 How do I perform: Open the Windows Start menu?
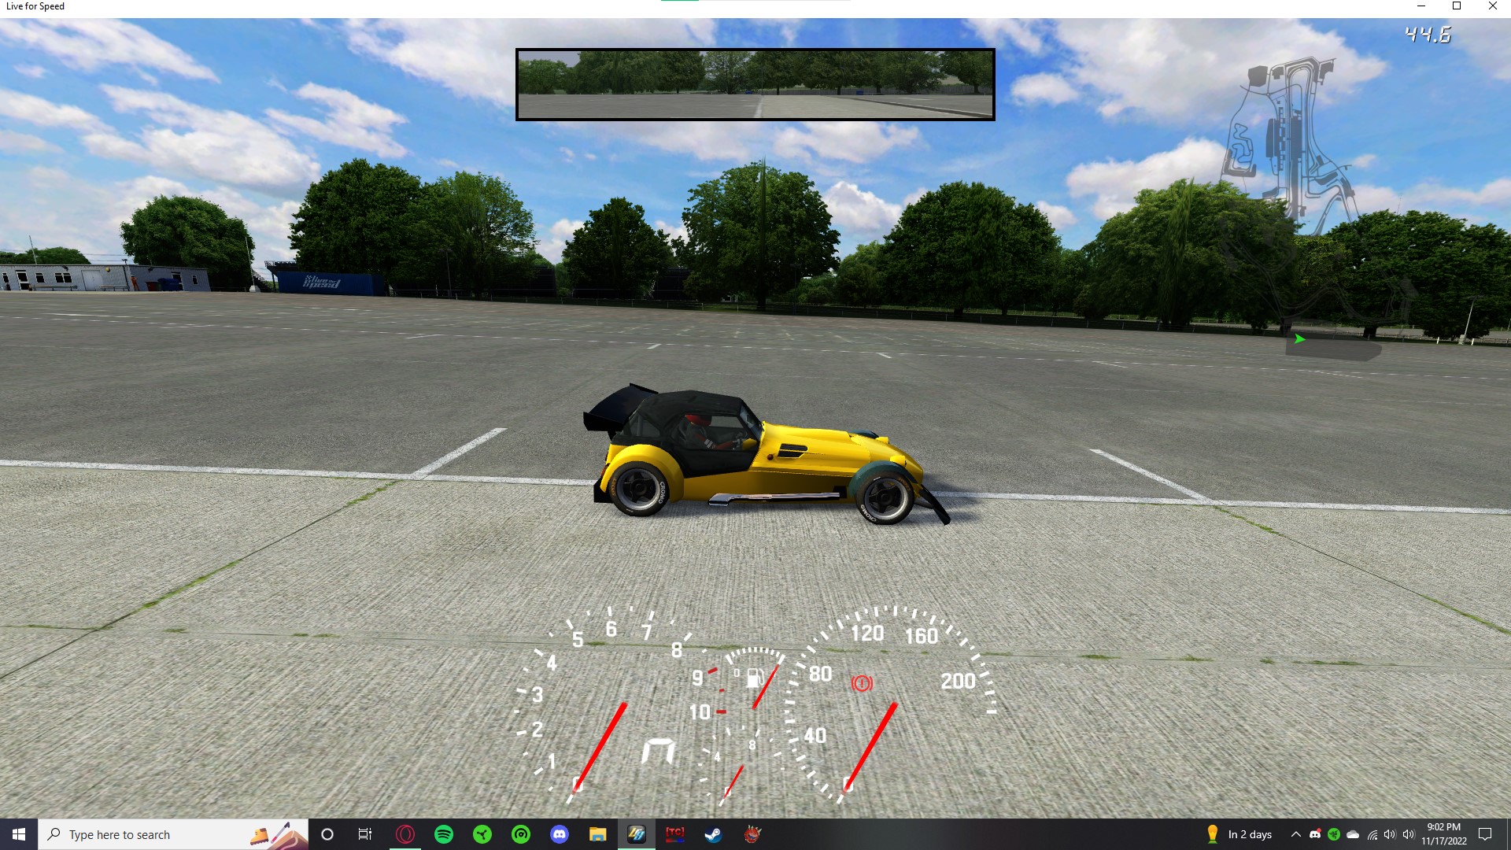(19, 834)
